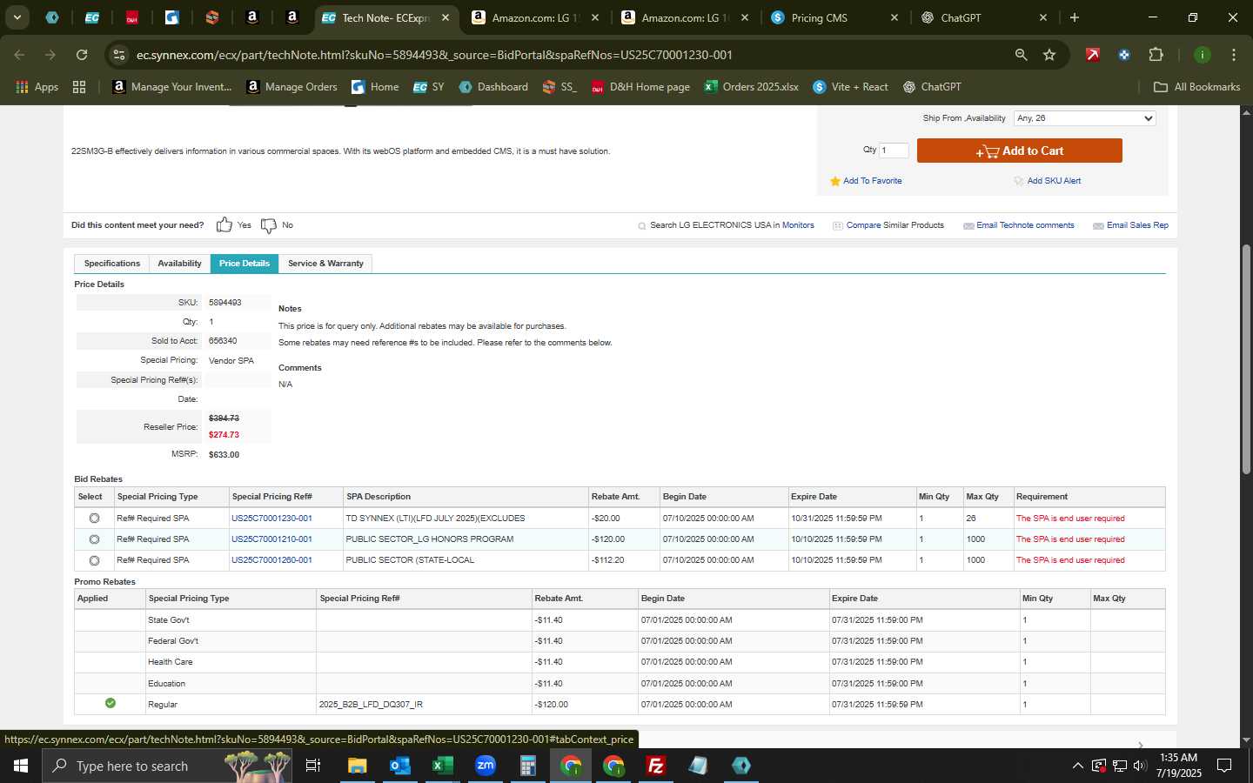Select the Price Details tab
The image size is (1253, 783).
coord(245,264)
